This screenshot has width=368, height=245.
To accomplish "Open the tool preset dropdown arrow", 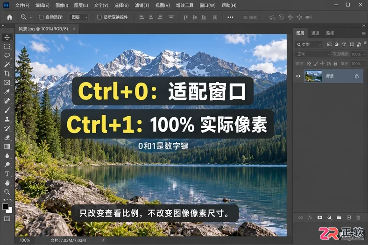I will pyautogui.click(x=31, y=17).
